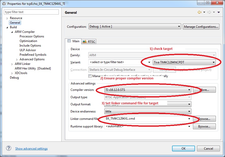Click the type filter text field
Screen dimensions: 225x157
[31, 12]
